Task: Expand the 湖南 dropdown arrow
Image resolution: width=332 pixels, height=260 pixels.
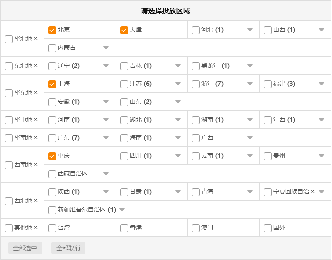Action: [x=250, y=120]
